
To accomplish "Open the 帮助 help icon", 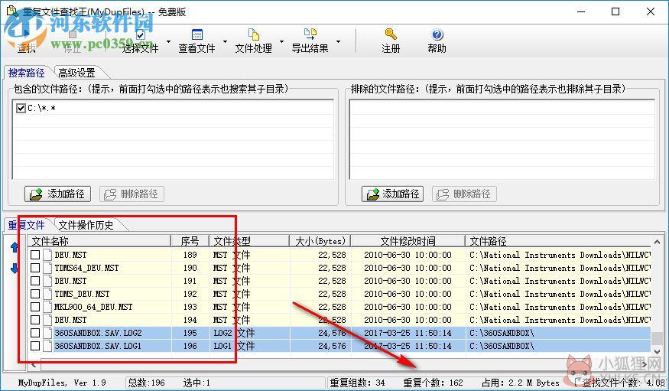I will 437,34.
